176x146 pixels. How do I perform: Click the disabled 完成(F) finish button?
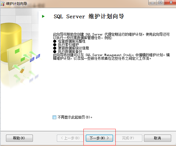pos(129,138)
